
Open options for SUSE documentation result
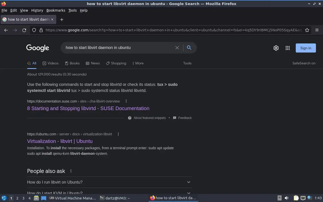pyautogui.click(x=126, y=101)
